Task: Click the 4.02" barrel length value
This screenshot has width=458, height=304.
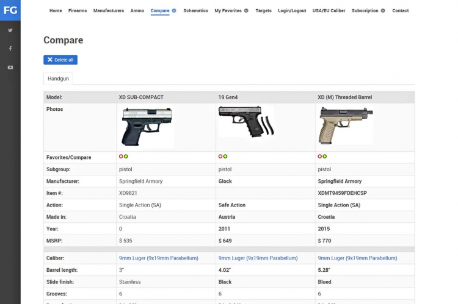Action: (225, 270)
